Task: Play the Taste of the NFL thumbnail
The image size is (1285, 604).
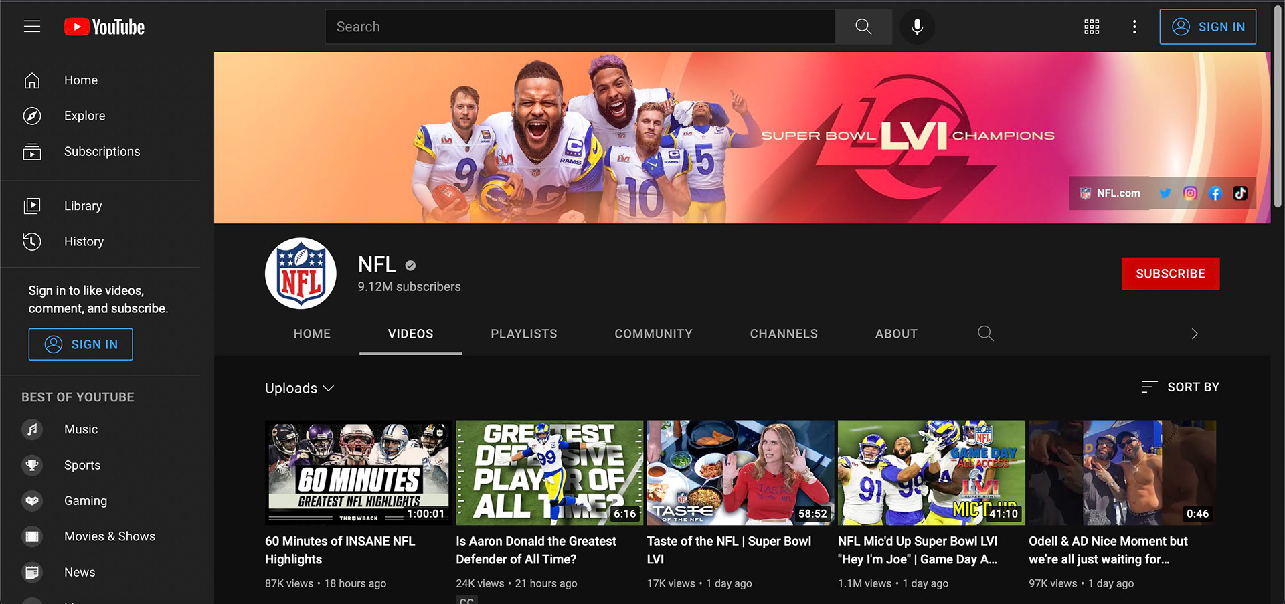Action: click(x=740, y=472)
